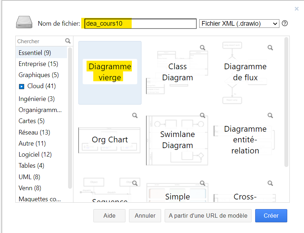
Task: Preview Swimlane Diagram with magnifier icon
Action: (202, 115)
